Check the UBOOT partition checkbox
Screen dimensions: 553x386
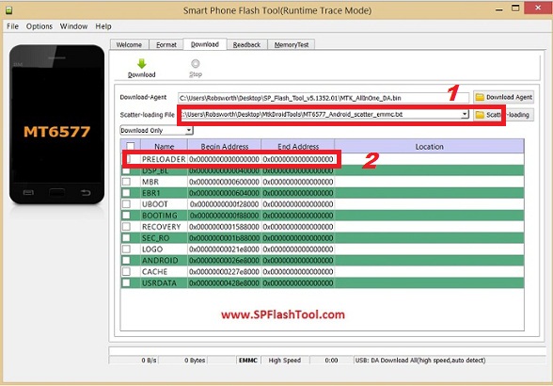click(126, 203)
